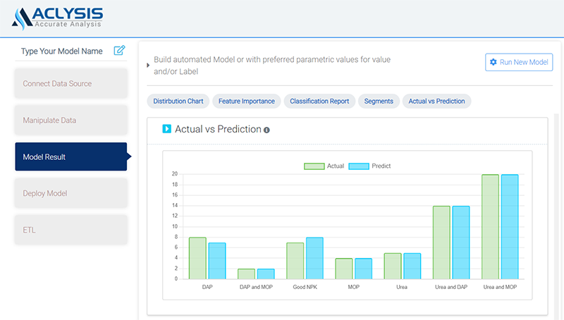Screen dimensions: 564x320
Task: Click the edit model name pencil icon
Action: 119,51
